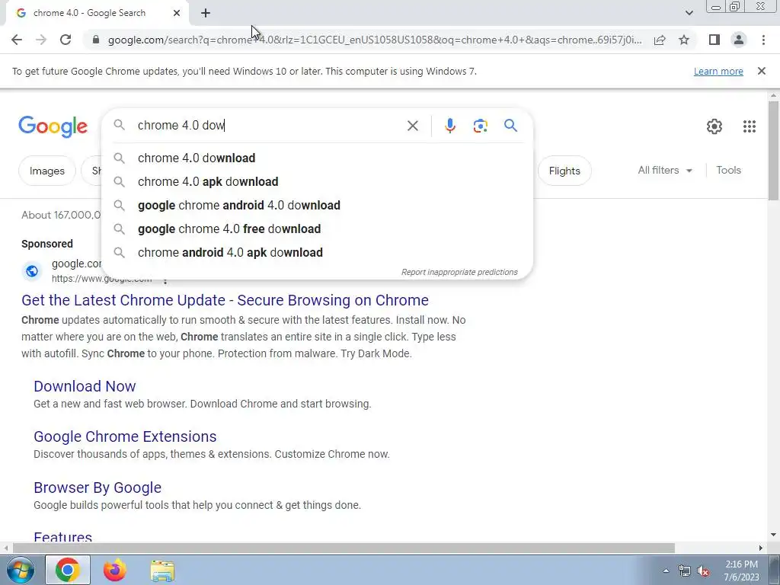The height and width of the screenshot is (585, 780).
Task: Choose google chrome 4.0 free download suggestion
Action: [317, 229]
